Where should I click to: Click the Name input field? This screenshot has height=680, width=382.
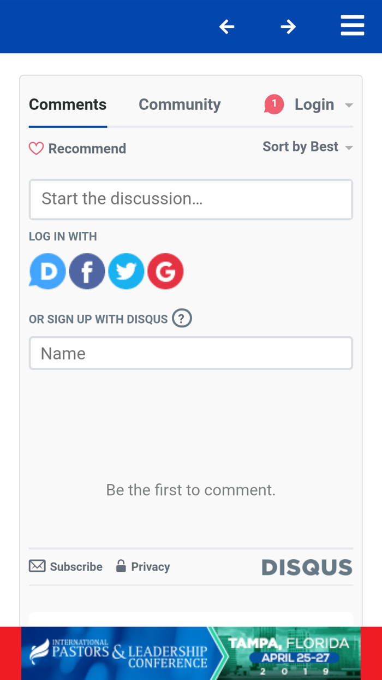[191, 353]
